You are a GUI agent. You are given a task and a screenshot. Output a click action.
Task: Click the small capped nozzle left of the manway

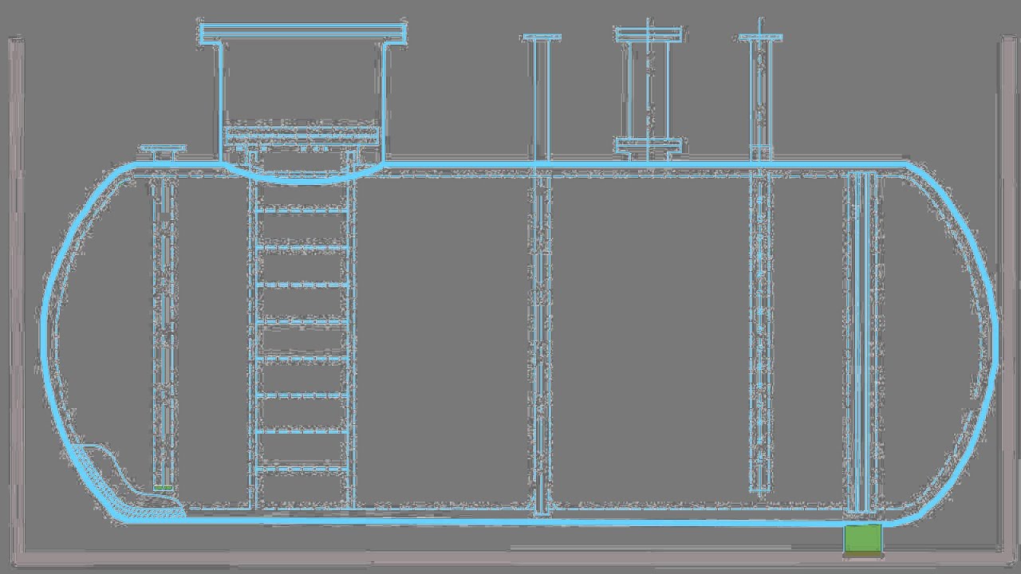click(162, 154)
